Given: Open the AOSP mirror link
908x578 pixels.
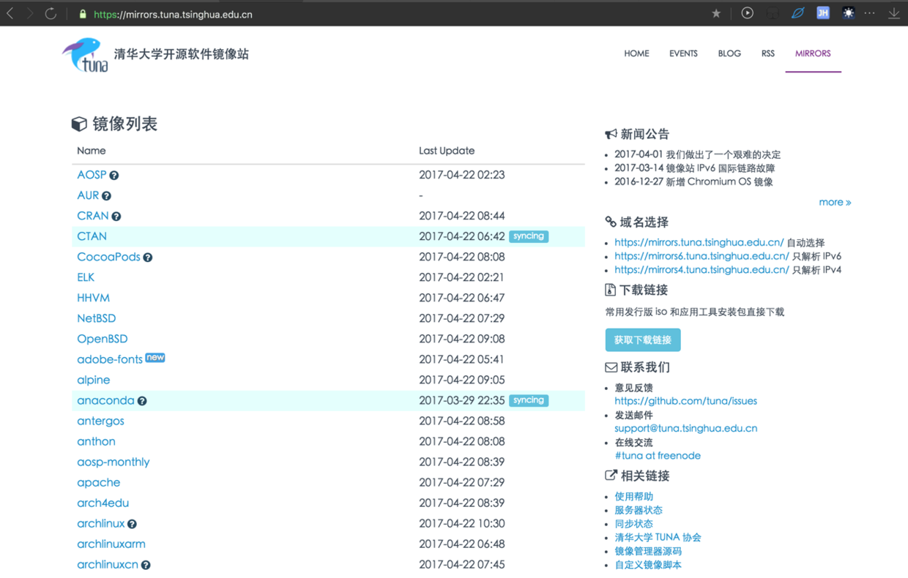Looking at the screenshot, I should (x=92, y=175).
